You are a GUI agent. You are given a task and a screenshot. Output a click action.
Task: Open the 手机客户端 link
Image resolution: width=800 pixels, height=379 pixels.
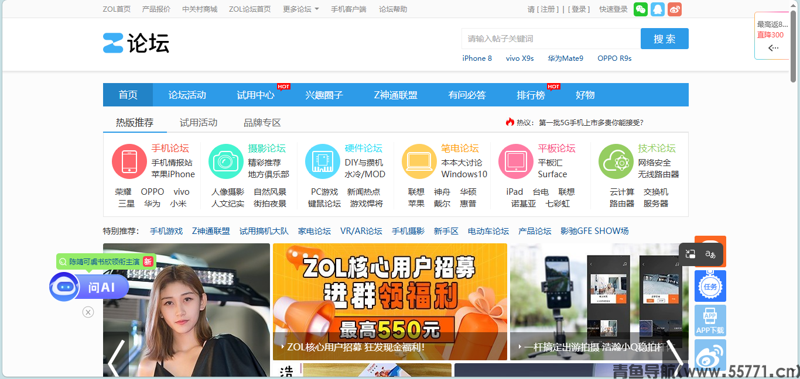tap(348, 9)
